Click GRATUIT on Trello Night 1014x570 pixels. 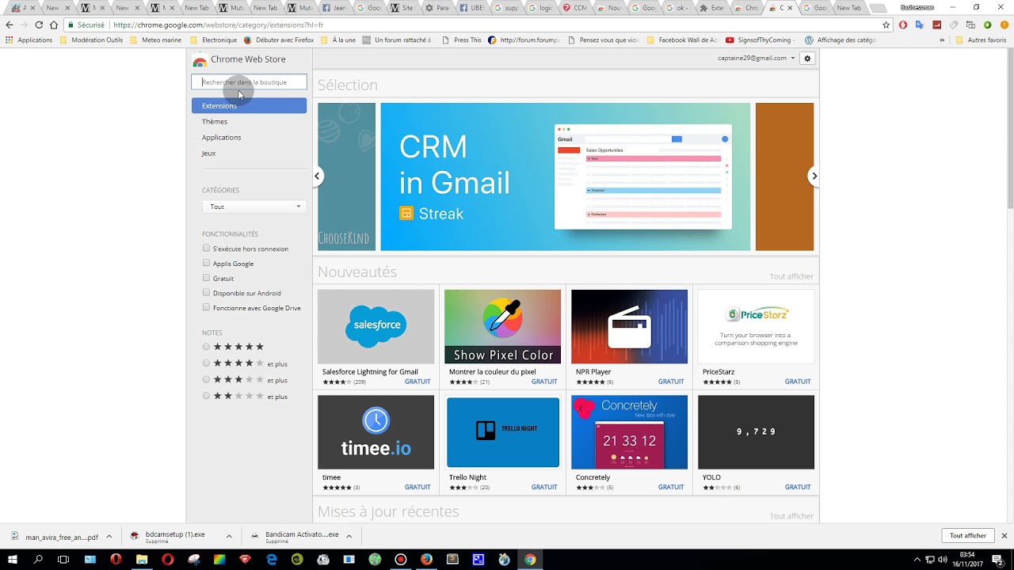tap(544, 487)
